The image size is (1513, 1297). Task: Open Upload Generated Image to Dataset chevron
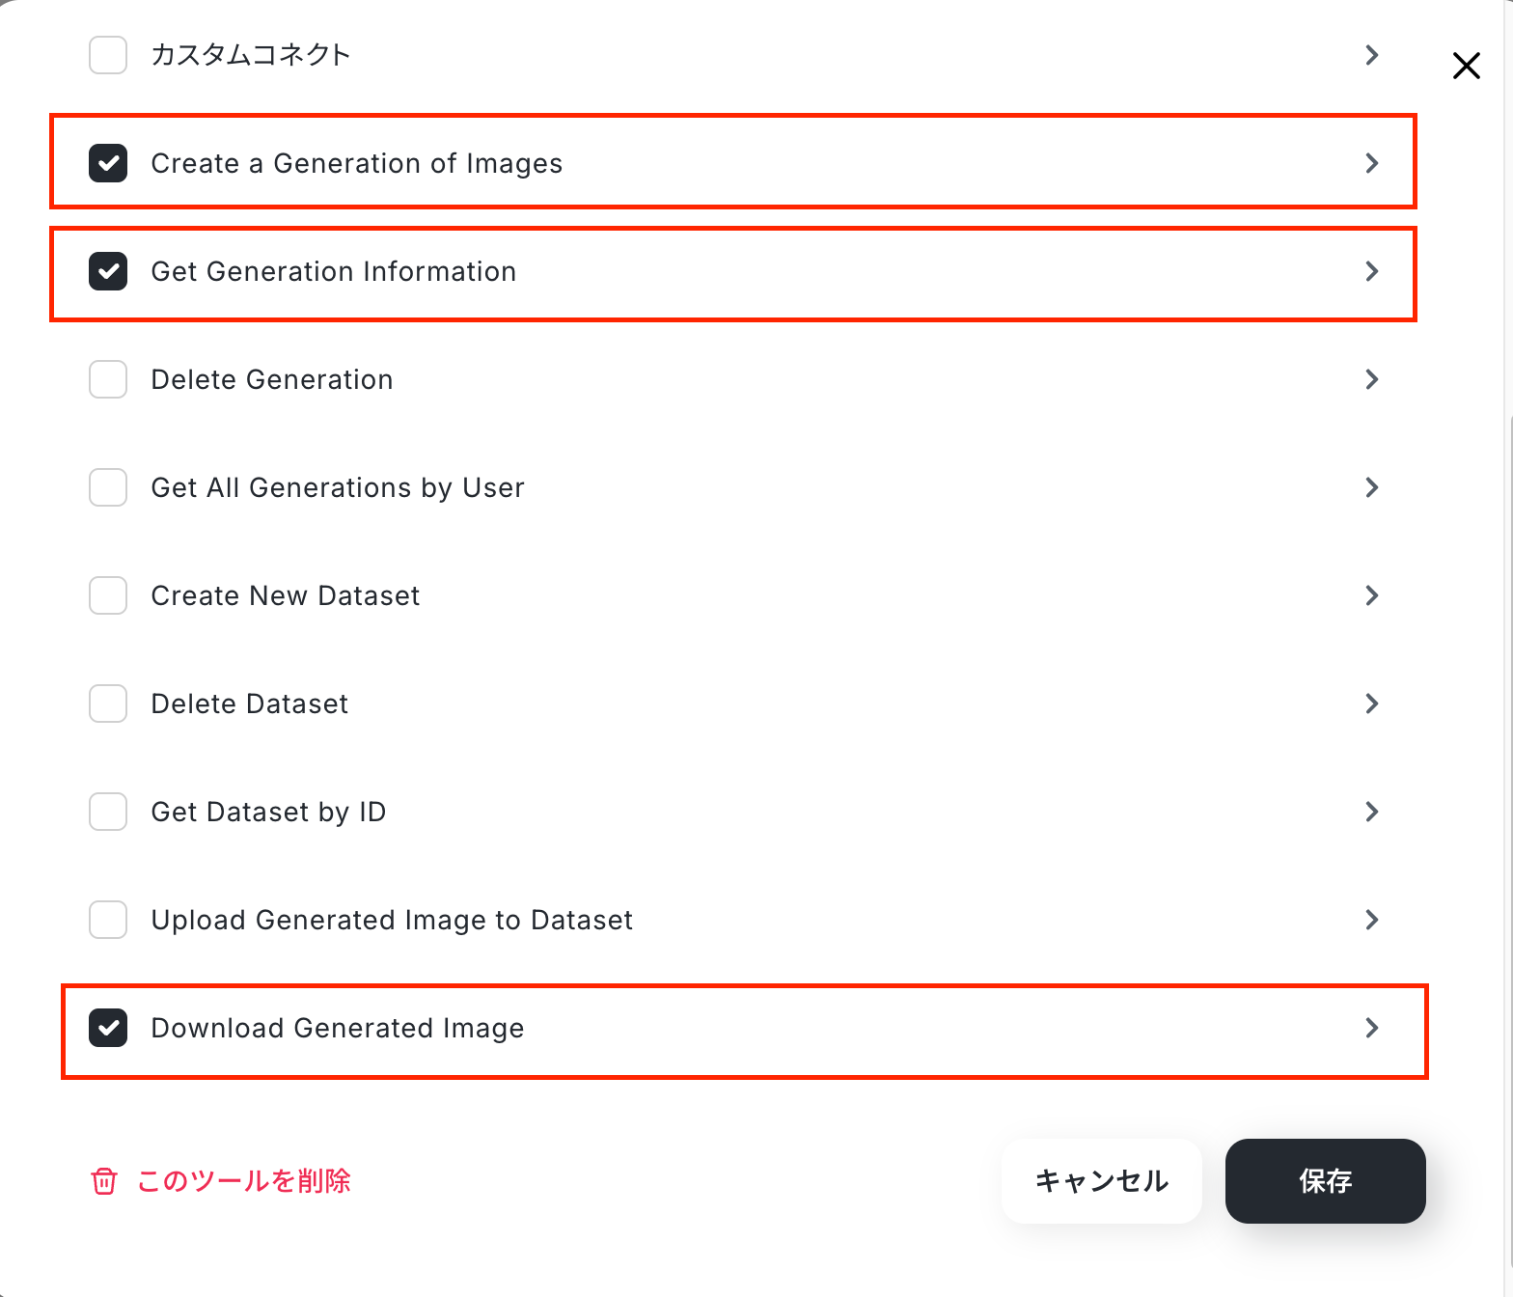point(1372,920)
